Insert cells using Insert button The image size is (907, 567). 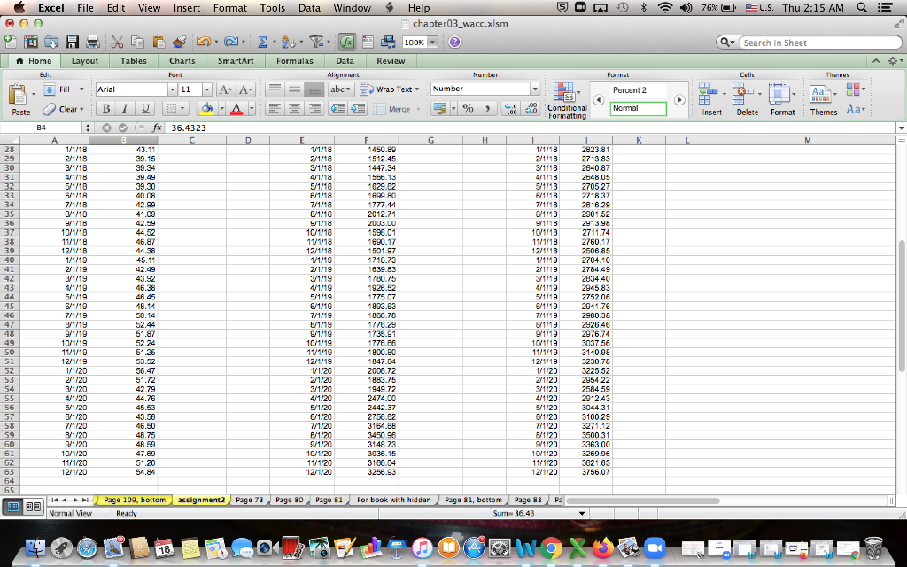coord(711,99)
